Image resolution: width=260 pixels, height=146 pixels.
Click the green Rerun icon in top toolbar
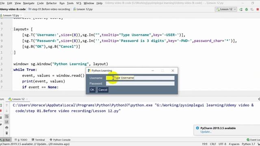(x=241, y=9)
